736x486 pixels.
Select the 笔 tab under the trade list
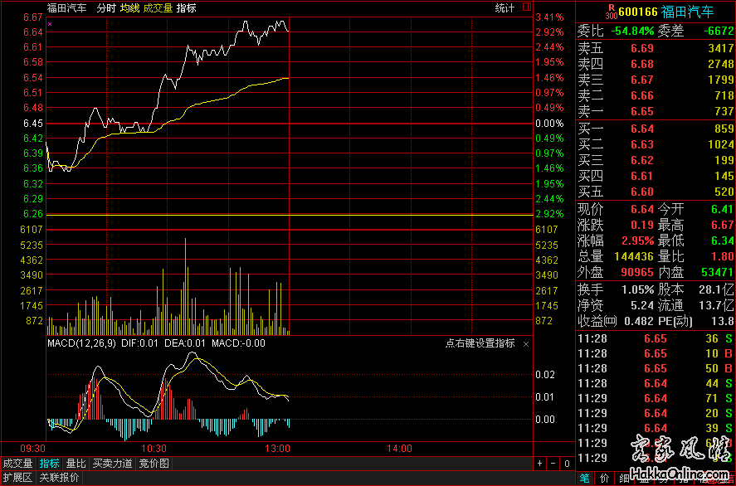[x=584, y=478]
